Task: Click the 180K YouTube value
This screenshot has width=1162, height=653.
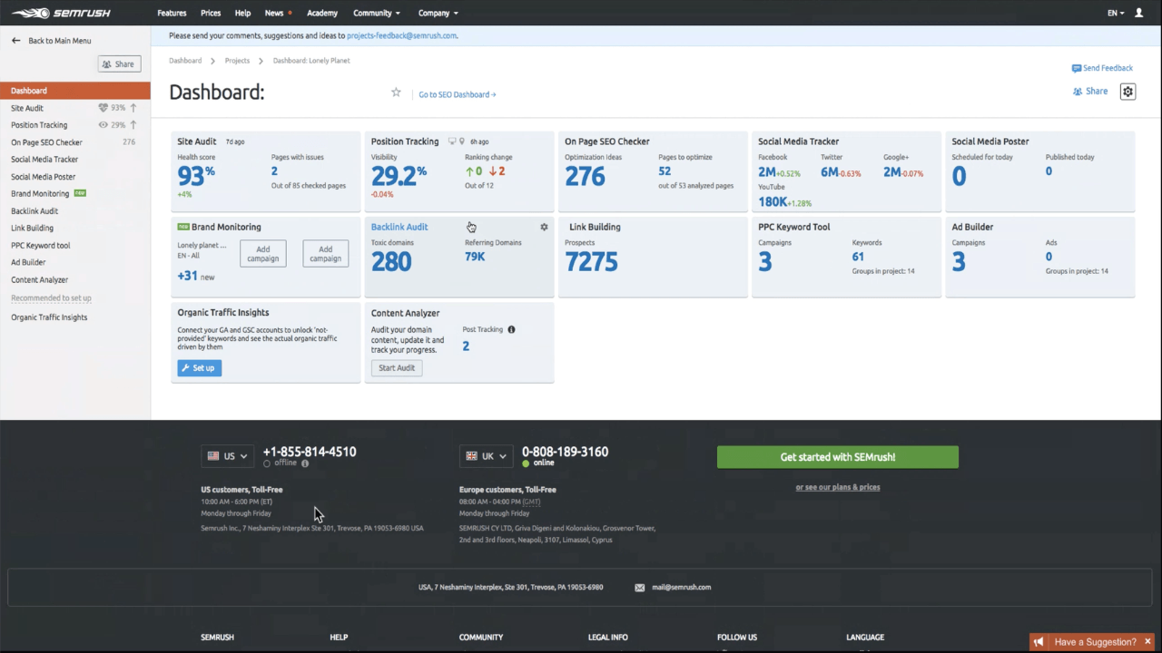Action: pos(773,202)
